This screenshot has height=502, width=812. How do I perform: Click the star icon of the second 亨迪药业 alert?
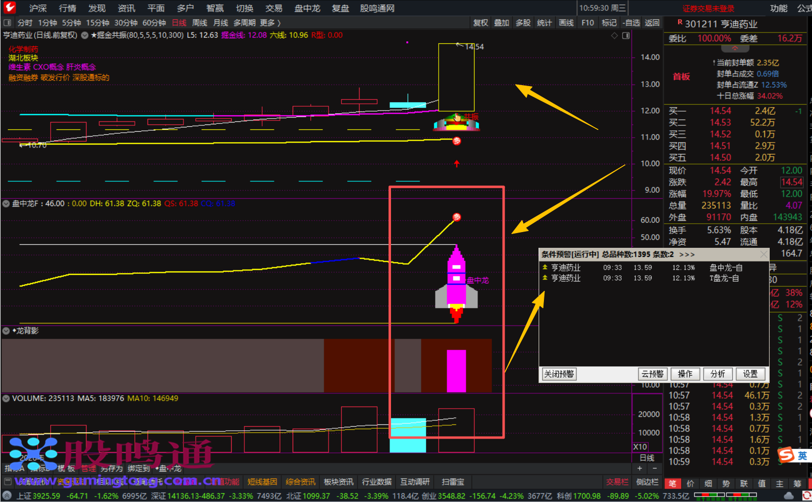545,278
